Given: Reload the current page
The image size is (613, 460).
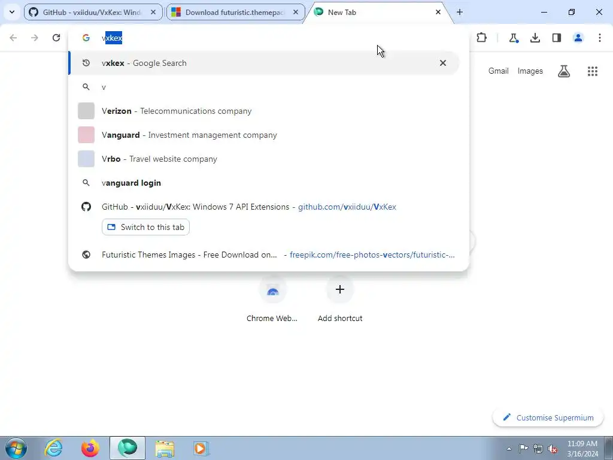Looking at the screenshot, I should click(x=56, y=38).
